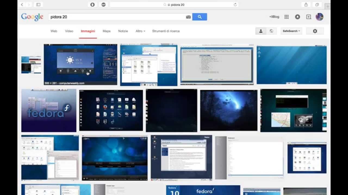Toggle global results globe icon
The height and width of the screenshot is (195, 348).
click(271, 31)
